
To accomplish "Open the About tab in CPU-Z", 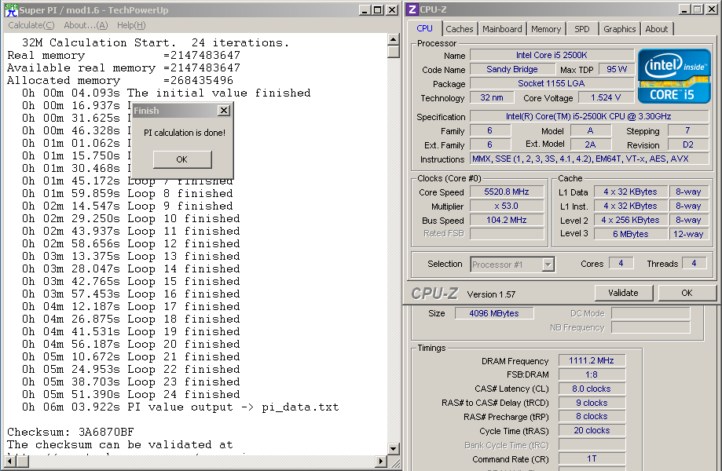I will (x=657, y=29).
